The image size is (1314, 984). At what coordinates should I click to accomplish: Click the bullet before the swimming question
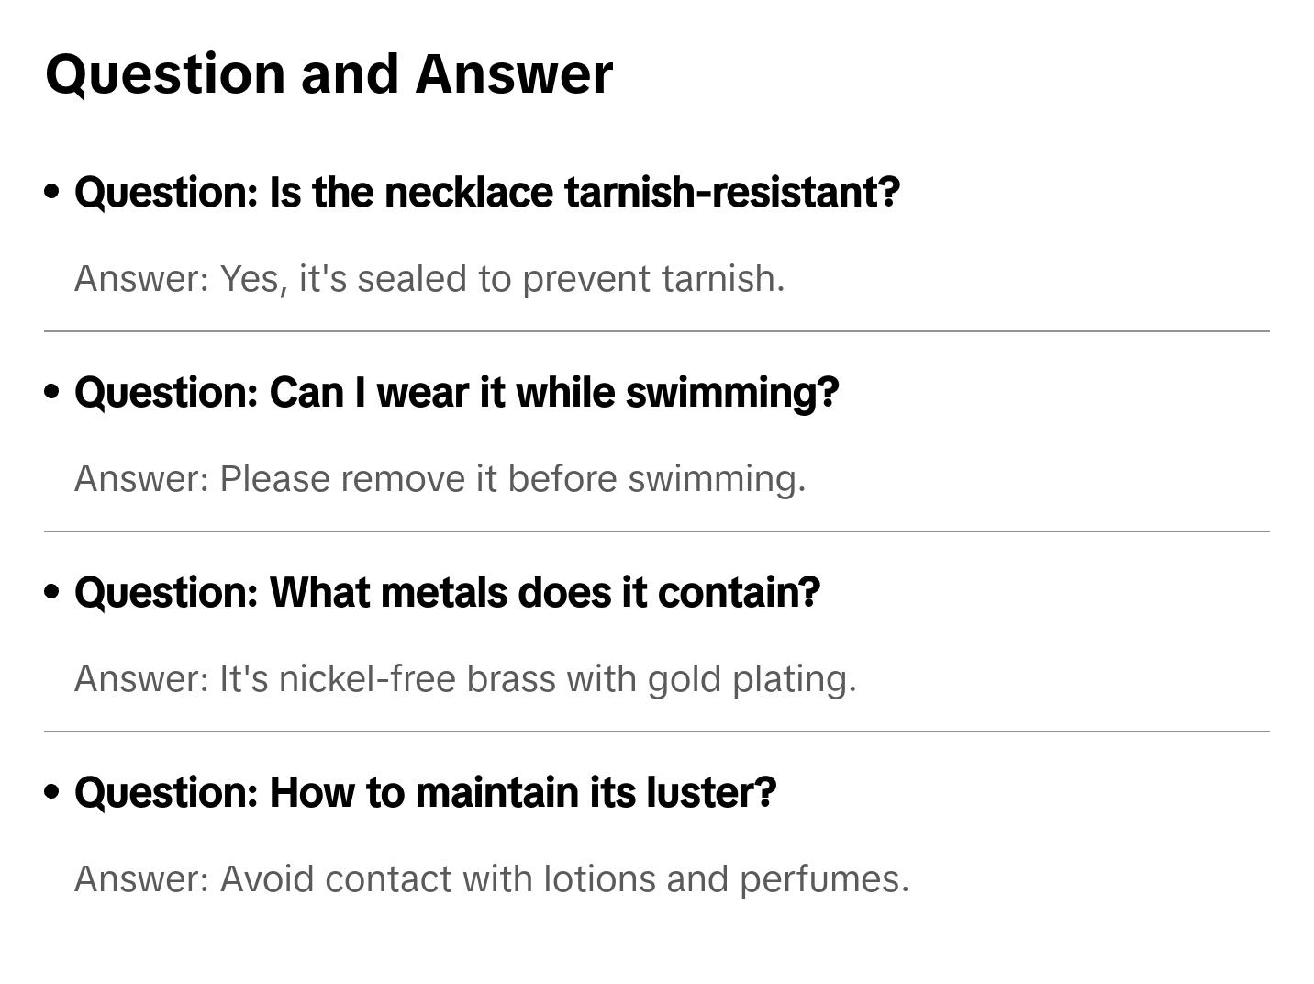(x=52, y=392)
